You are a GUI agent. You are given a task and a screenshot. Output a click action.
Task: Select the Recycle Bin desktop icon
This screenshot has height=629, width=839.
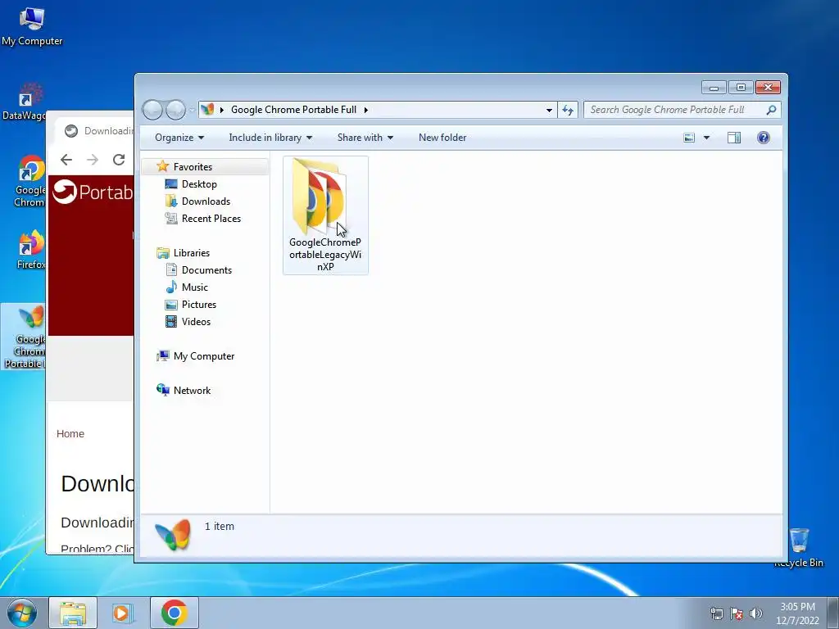tap(800, 547)
